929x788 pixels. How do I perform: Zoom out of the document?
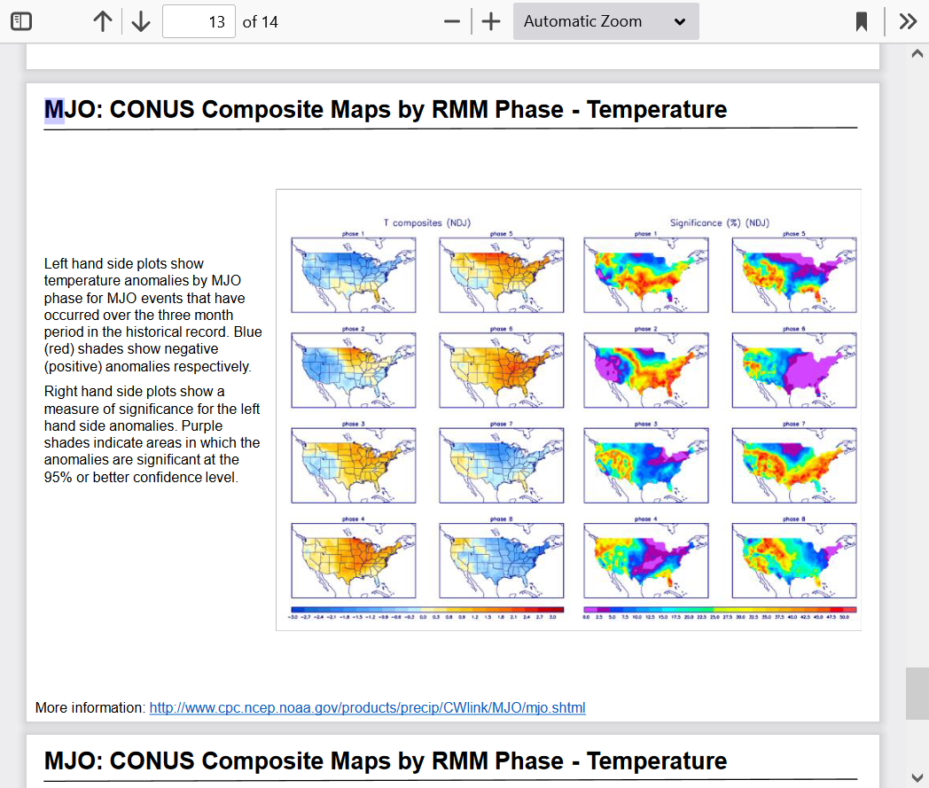click(452, 21)
